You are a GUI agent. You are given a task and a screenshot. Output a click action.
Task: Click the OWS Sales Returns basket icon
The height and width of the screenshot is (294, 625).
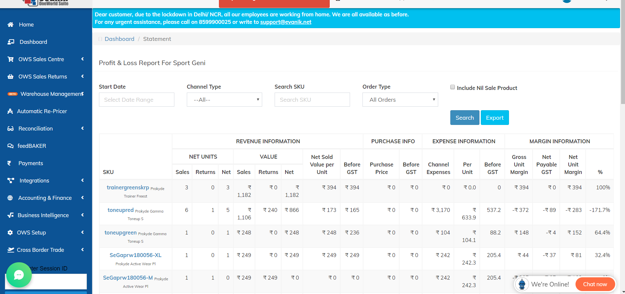tap(10, 77)
